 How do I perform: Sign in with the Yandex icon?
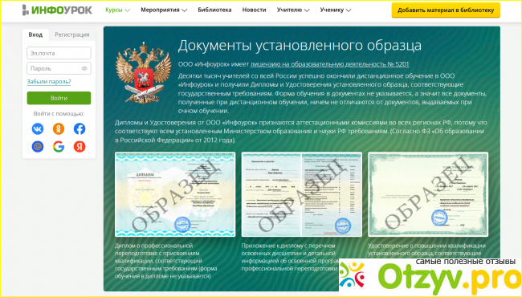click(80, 146)
